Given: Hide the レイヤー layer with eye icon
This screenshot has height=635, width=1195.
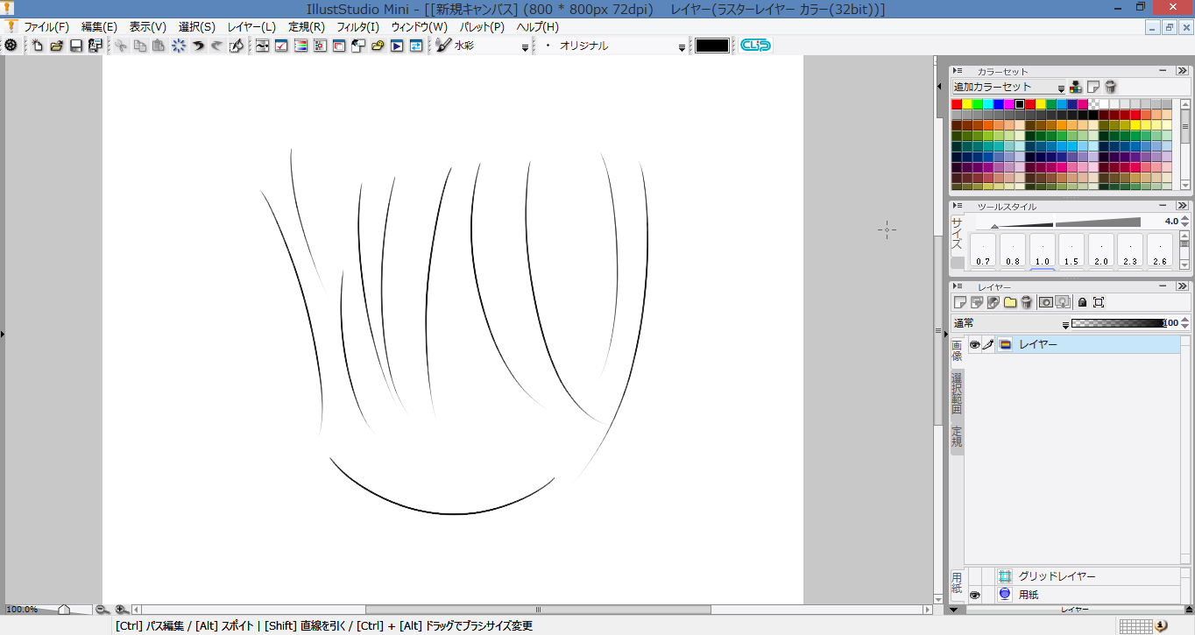Looking at the screenshot, I should (974, 345).
